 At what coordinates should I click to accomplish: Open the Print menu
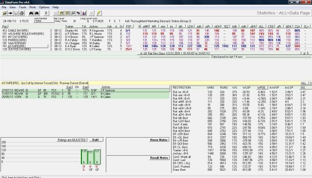tap(33, 7)
